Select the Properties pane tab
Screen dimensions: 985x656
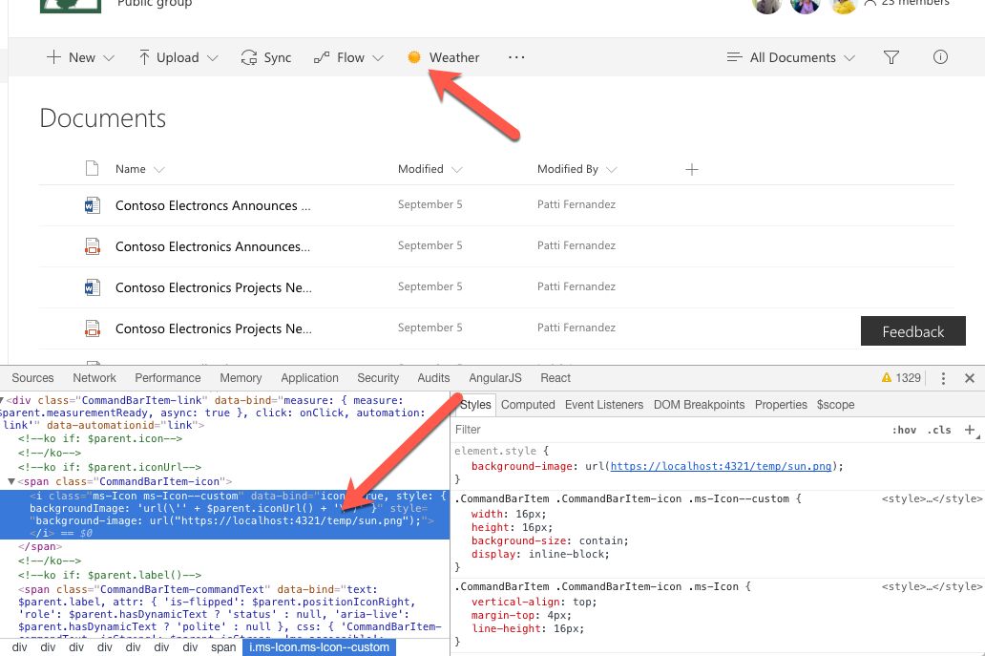click(x=781, y=405)
